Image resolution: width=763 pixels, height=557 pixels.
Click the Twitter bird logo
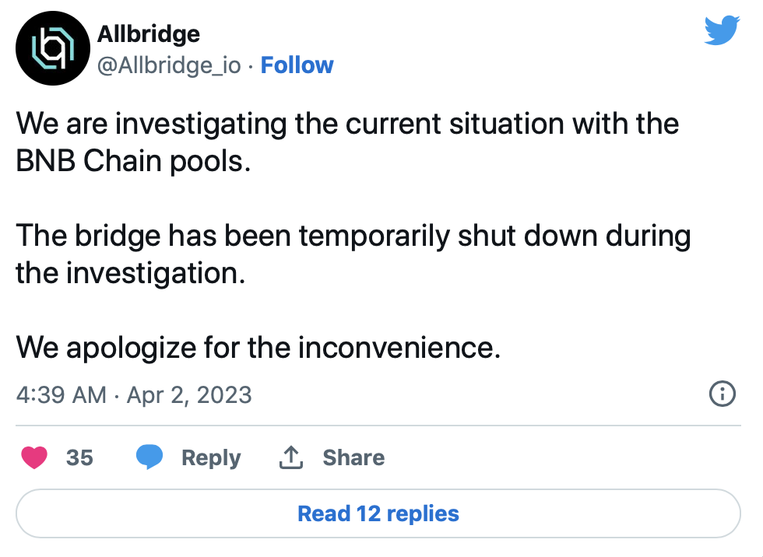pos(722,31)
